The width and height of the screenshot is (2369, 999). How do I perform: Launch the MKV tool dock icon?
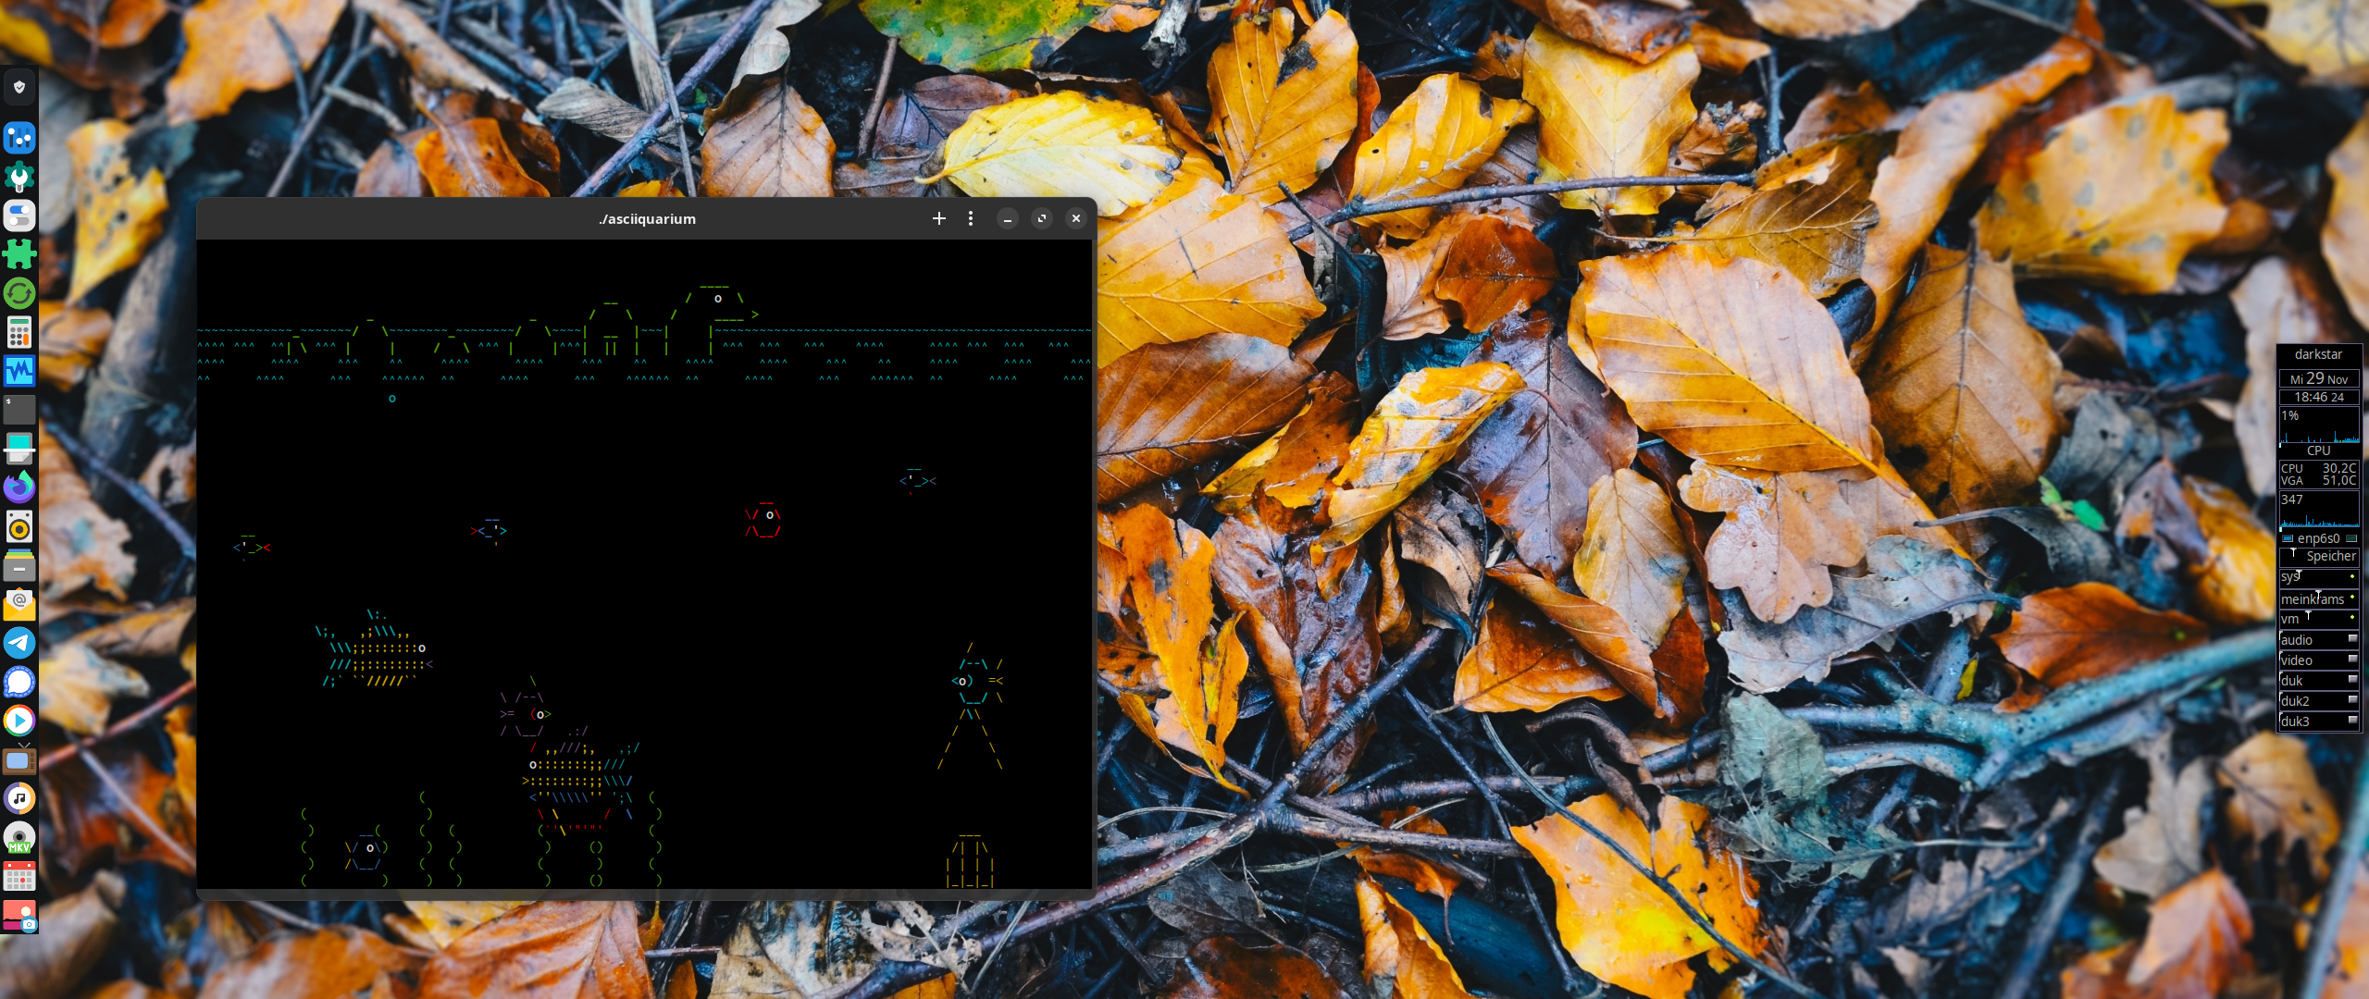19,837
